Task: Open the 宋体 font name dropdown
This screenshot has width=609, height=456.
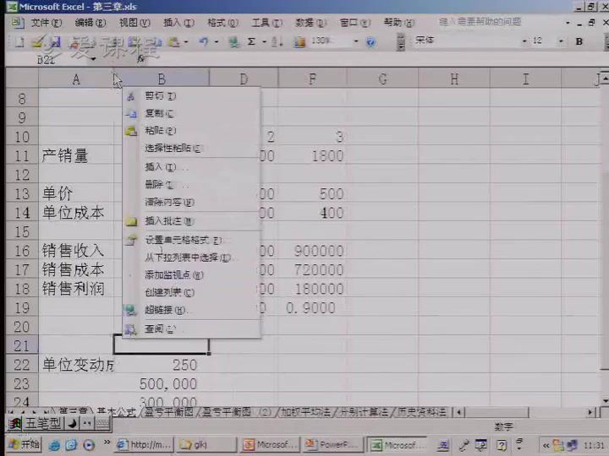Action: pyautogui.click(x=525, y=41)
